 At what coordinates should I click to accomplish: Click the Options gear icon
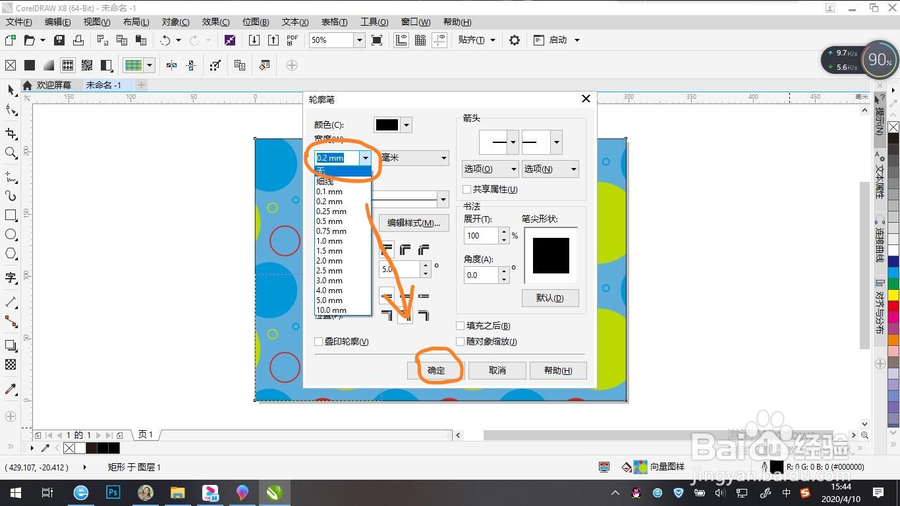coord(515,40)
